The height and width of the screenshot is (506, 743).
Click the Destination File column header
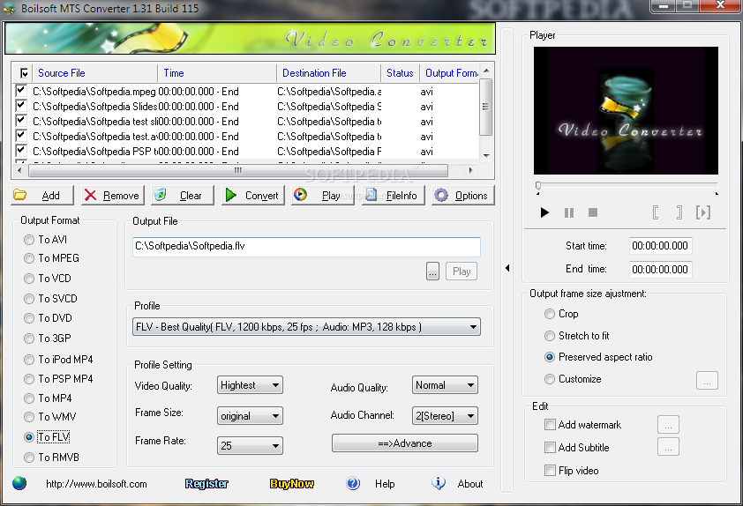328,73
